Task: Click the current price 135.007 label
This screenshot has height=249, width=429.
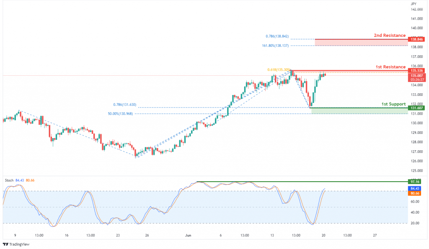Action: point(416,76)
